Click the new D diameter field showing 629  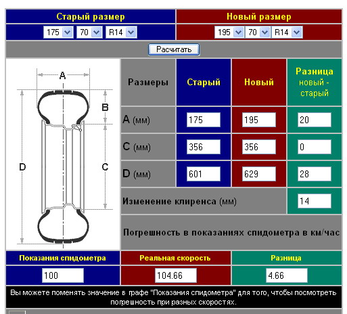coord(259,174)
